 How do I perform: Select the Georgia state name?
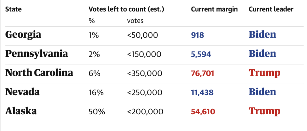[23, 35]
